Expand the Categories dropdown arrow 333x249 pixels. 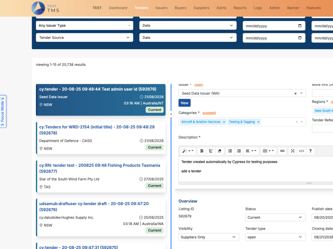pos(302,122)
